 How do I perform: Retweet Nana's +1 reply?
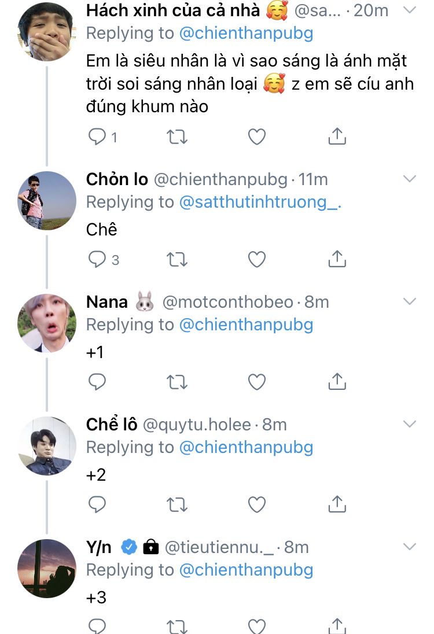tap(176, 382)
